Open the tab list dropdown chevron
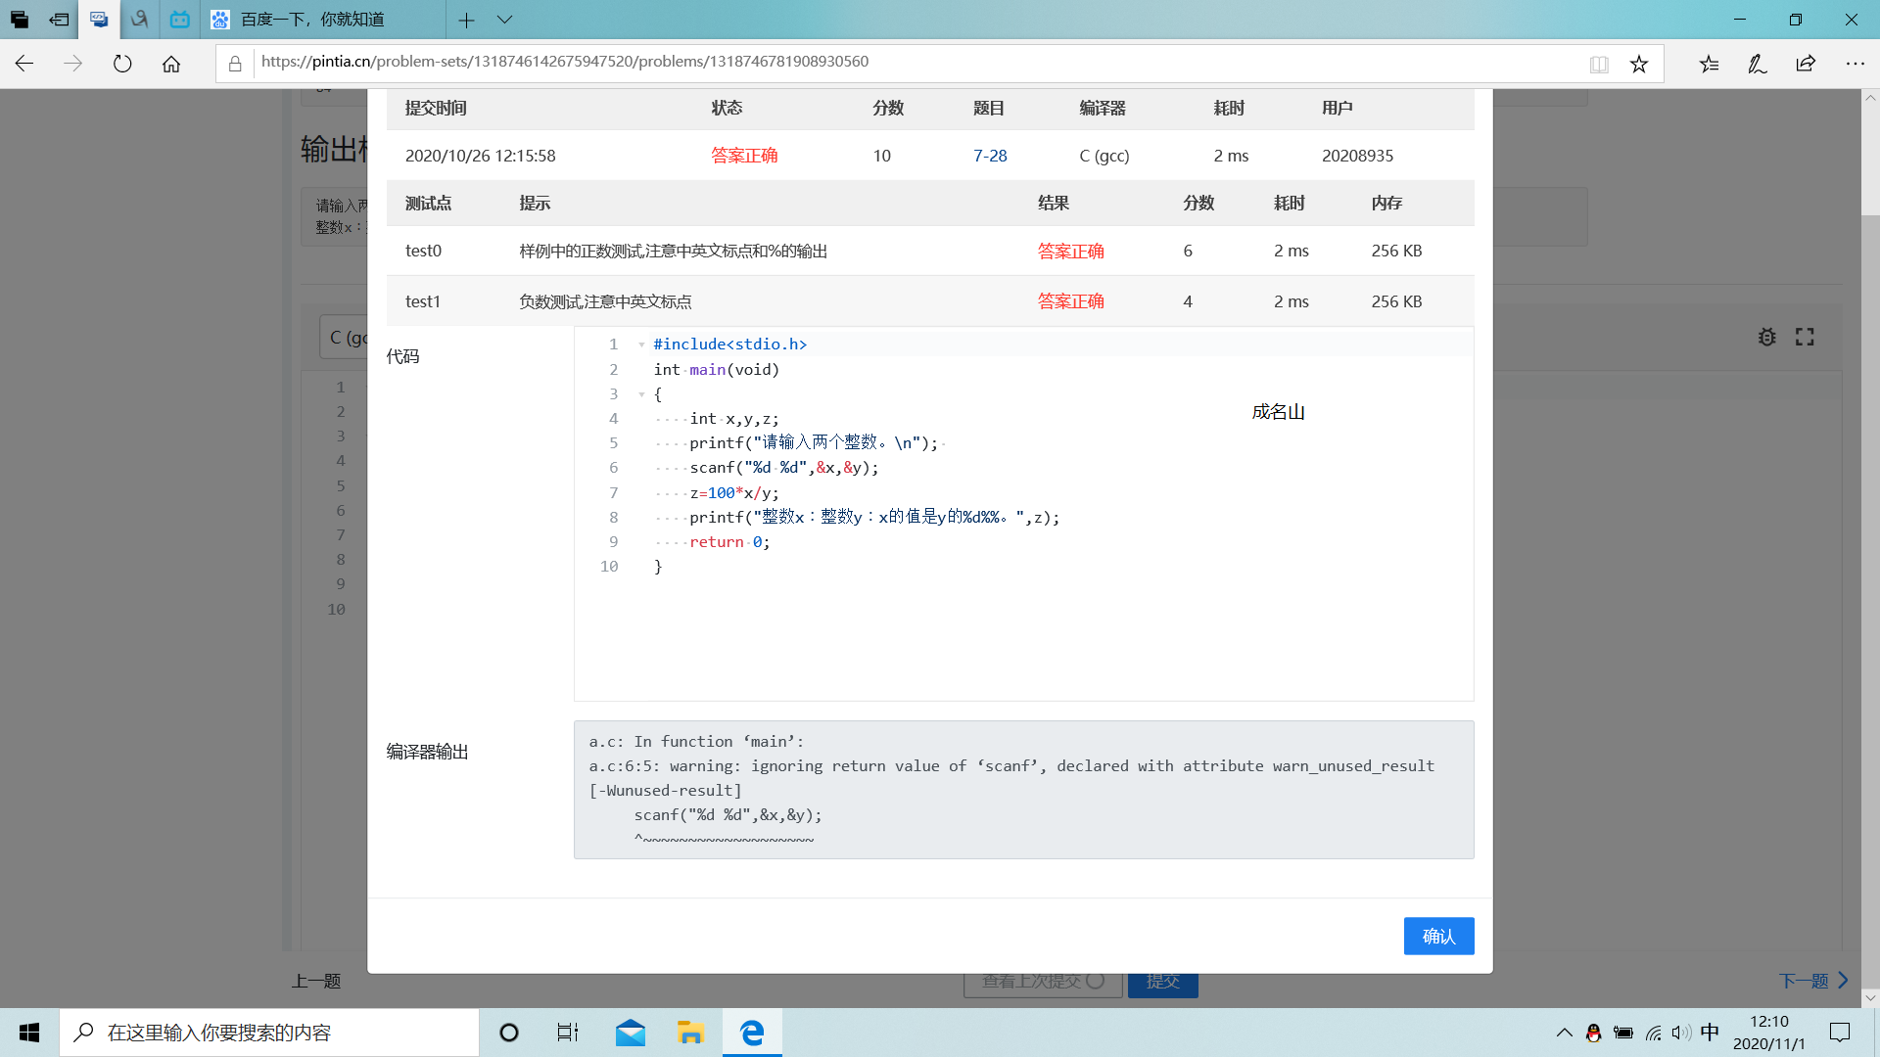Screen dimensions: 1880x1057 tap(504, 20)
